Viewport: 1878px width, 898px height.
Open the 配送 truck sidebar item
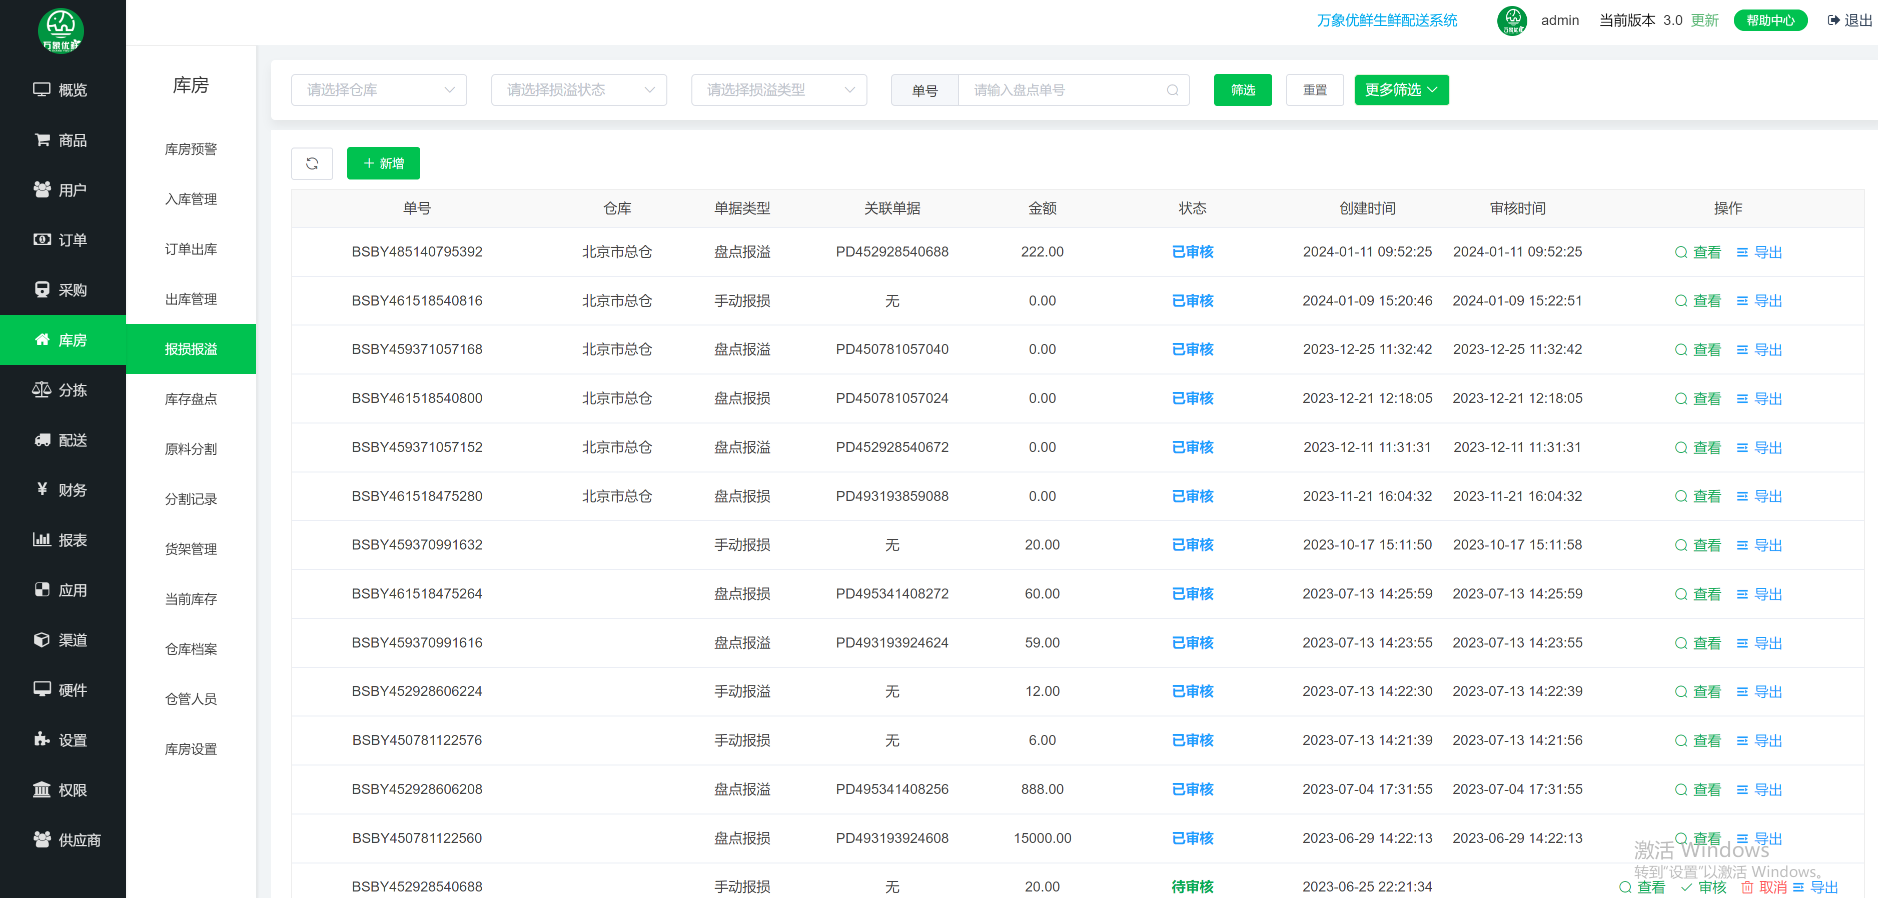43,439
